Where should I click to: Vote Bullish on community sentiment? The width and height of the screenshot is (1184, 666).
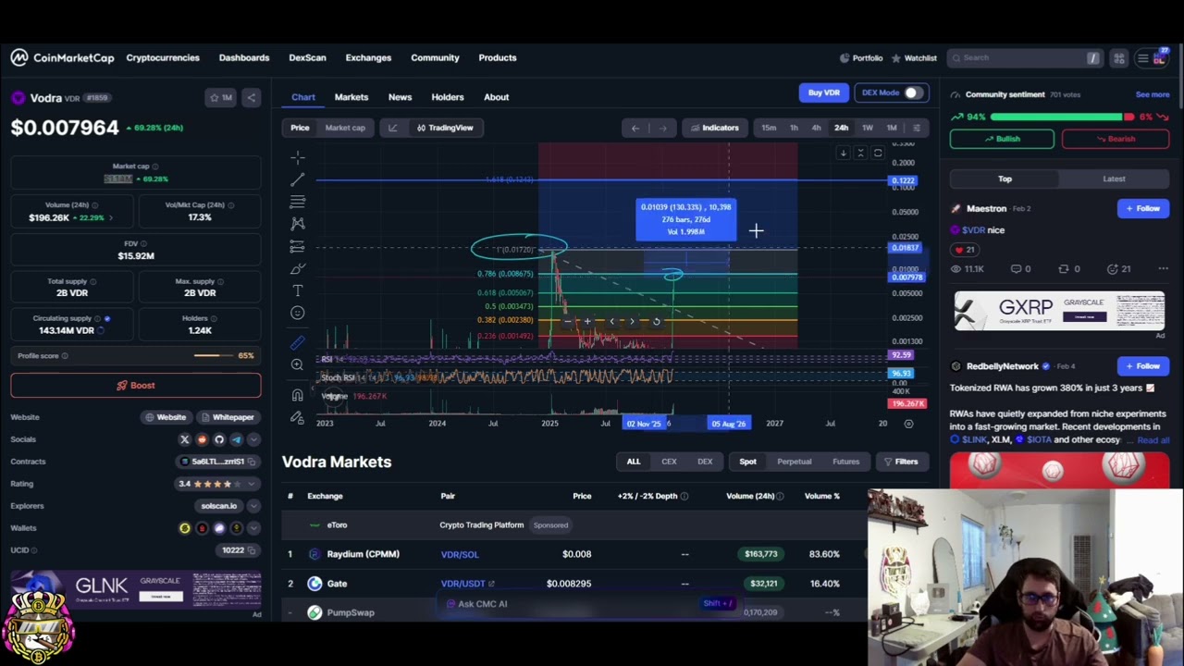click(1002, 139)
